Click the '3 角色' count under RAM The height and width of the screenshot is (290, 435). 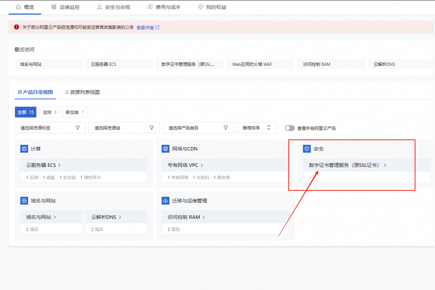174,230
